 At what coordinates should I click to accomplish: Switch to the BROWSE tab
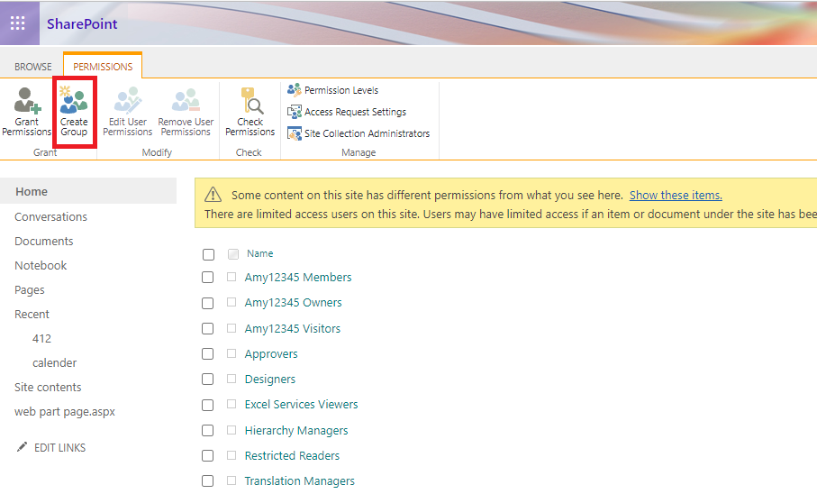coord(32,67)
